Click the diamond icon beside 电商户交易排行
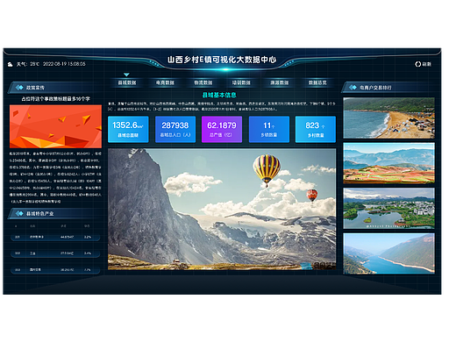456x342 pixels. click(x=353, y=88)
